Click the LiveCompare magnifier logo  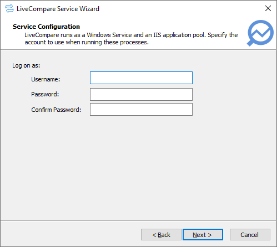coord(260,33)
